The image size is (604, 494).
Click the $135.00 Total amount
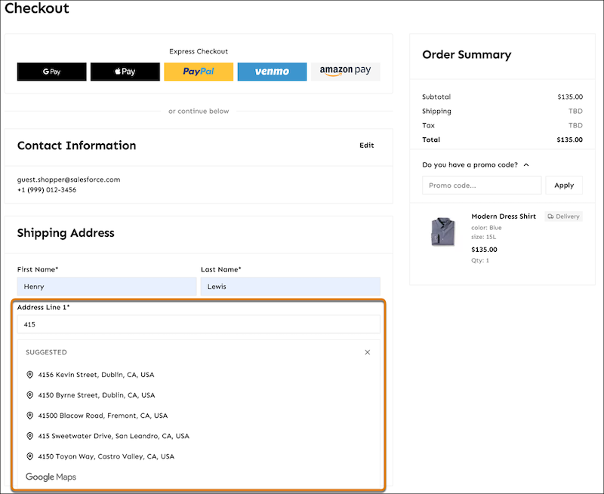point(569,140)
